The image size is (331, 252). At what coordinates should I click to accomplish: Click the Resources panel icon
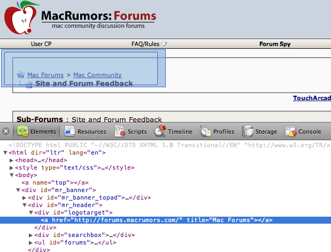(70, 132)
